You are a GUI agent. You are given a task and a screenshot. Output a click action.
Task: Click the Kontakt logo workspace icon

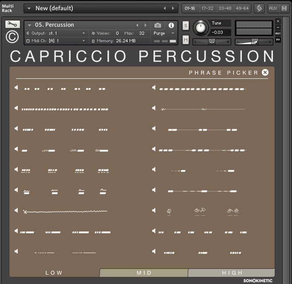259,8
